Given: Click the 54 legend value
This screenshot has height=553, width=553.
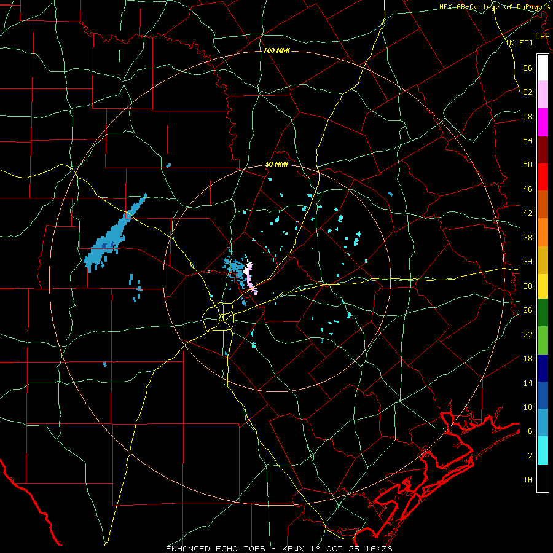Looking at the screenshot, I should (528, 140).
